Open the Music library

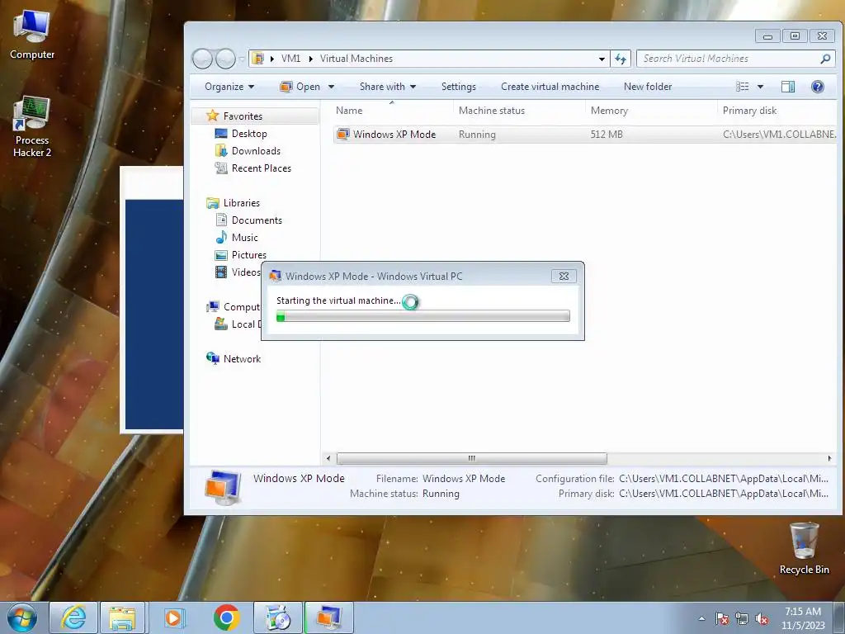pos(244,237)
